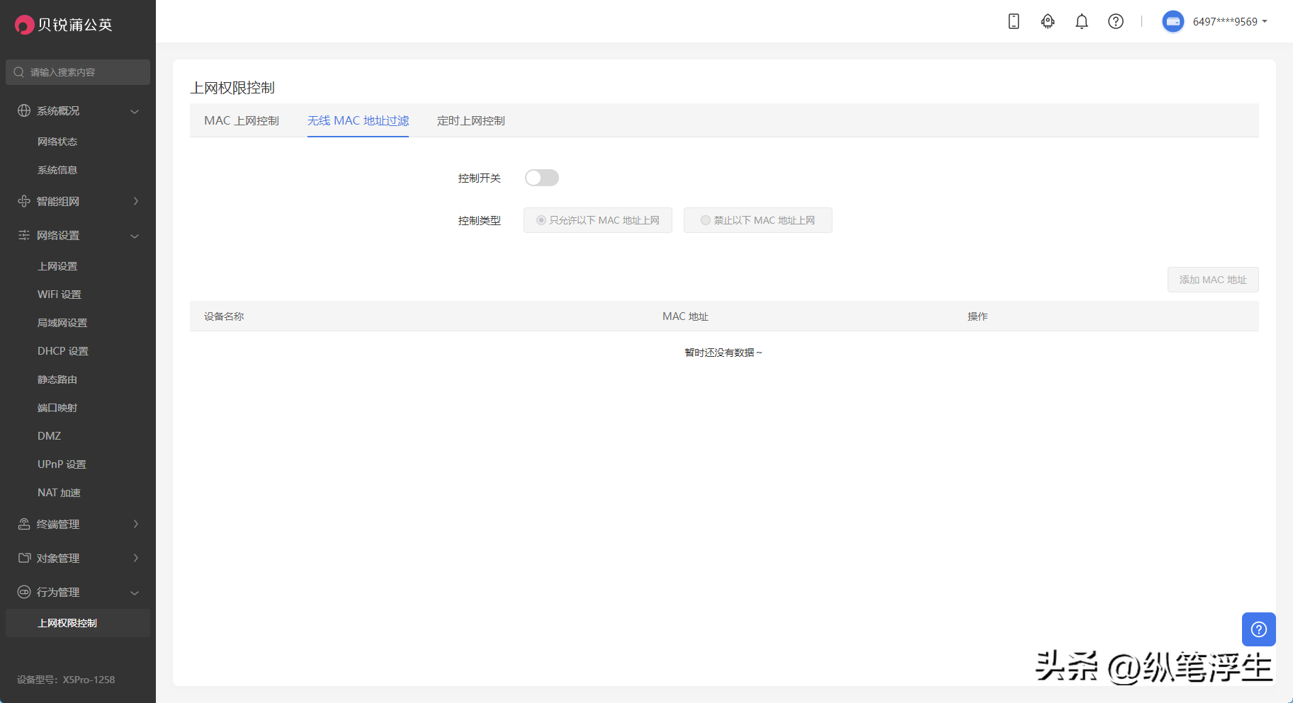1293x703 pixels.
Task: Click the 设备名称 column header
Action: coord(224,316)
